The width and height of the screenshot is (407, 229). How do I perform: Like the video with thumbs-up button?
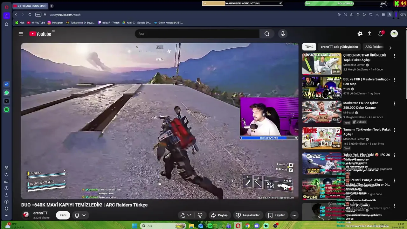[x=186, y=215]
